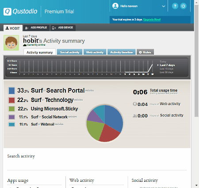Switch to the Web activity tab
199x188 pixels.
coord(95,52)
